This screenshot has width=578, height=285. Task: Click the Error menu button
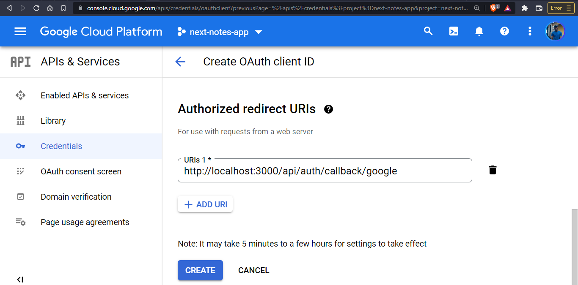(561, 8)
